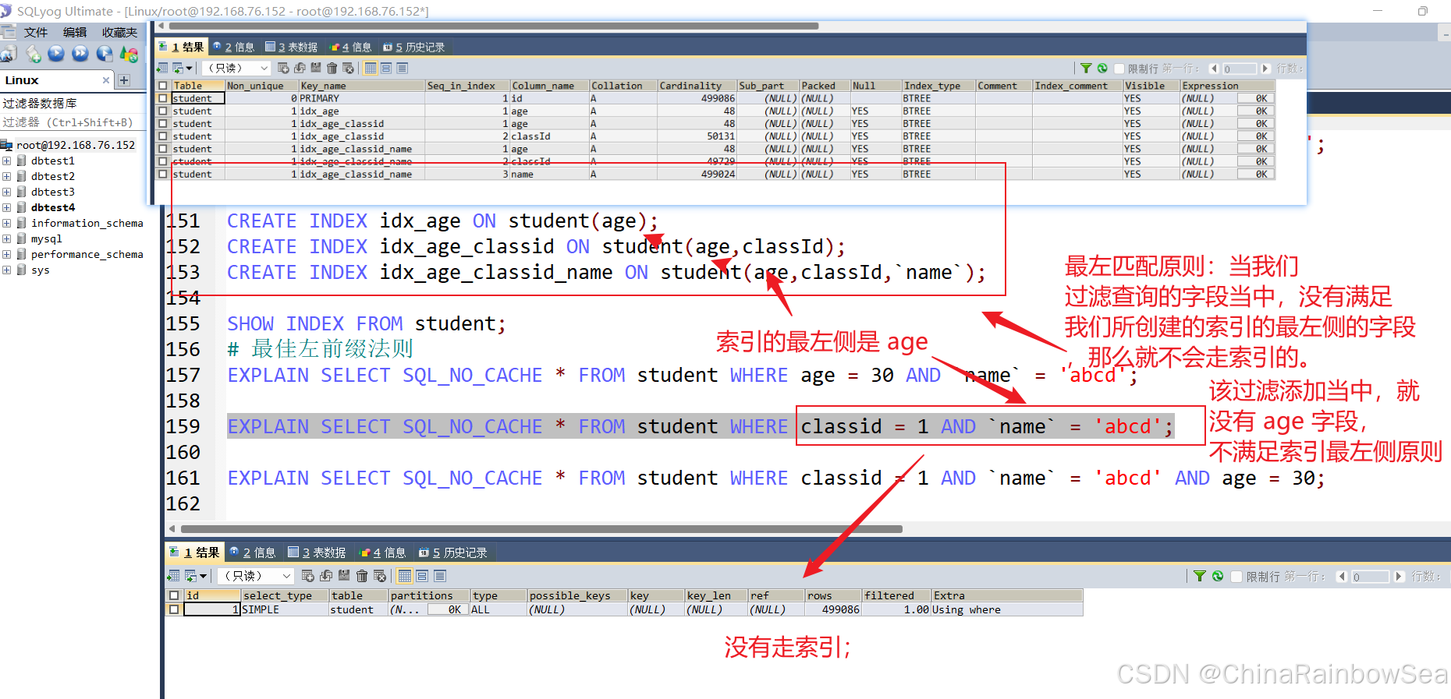Tick checkbox for idx_age_classid row with Seq 2 classId
This screenshot has width=1451, height=699.
(163, 136)
